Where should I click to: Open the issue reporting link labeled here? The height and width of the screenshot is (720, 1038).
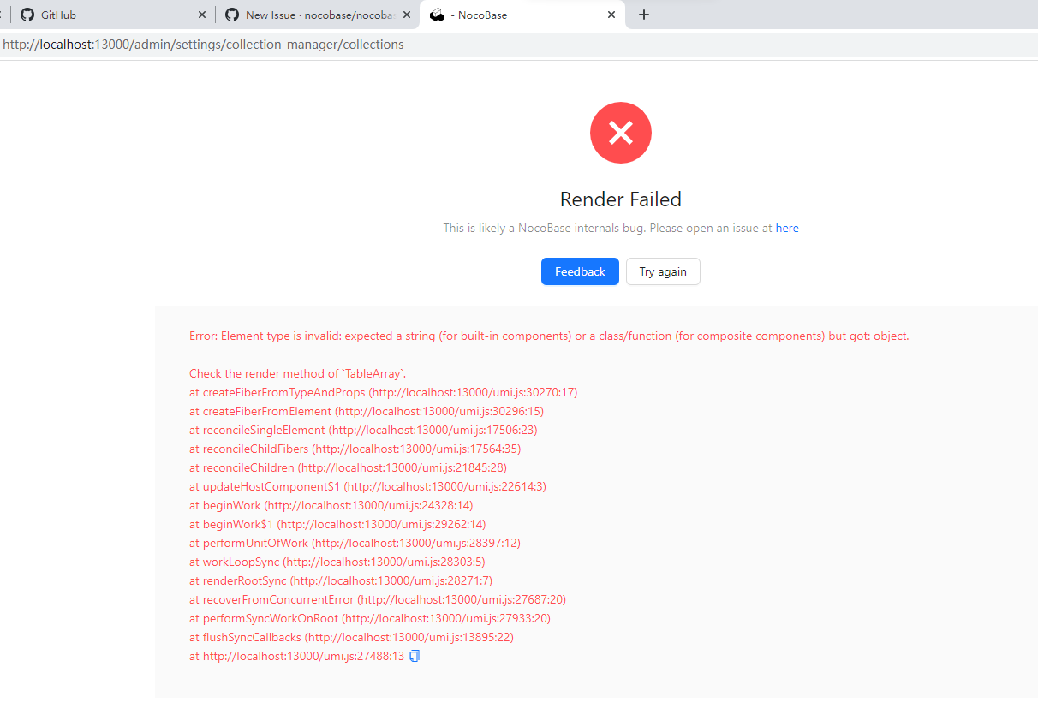pos(787,228)
